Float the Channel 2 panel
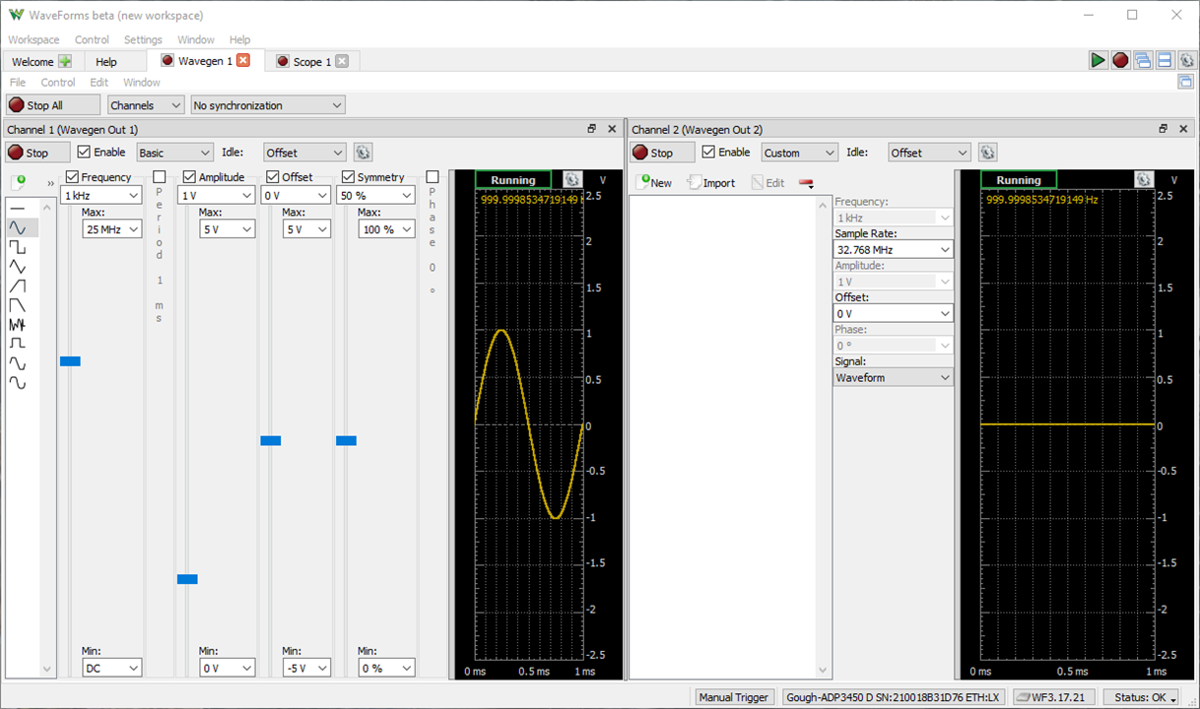 pyautogui.click(x=1163, y=129)
